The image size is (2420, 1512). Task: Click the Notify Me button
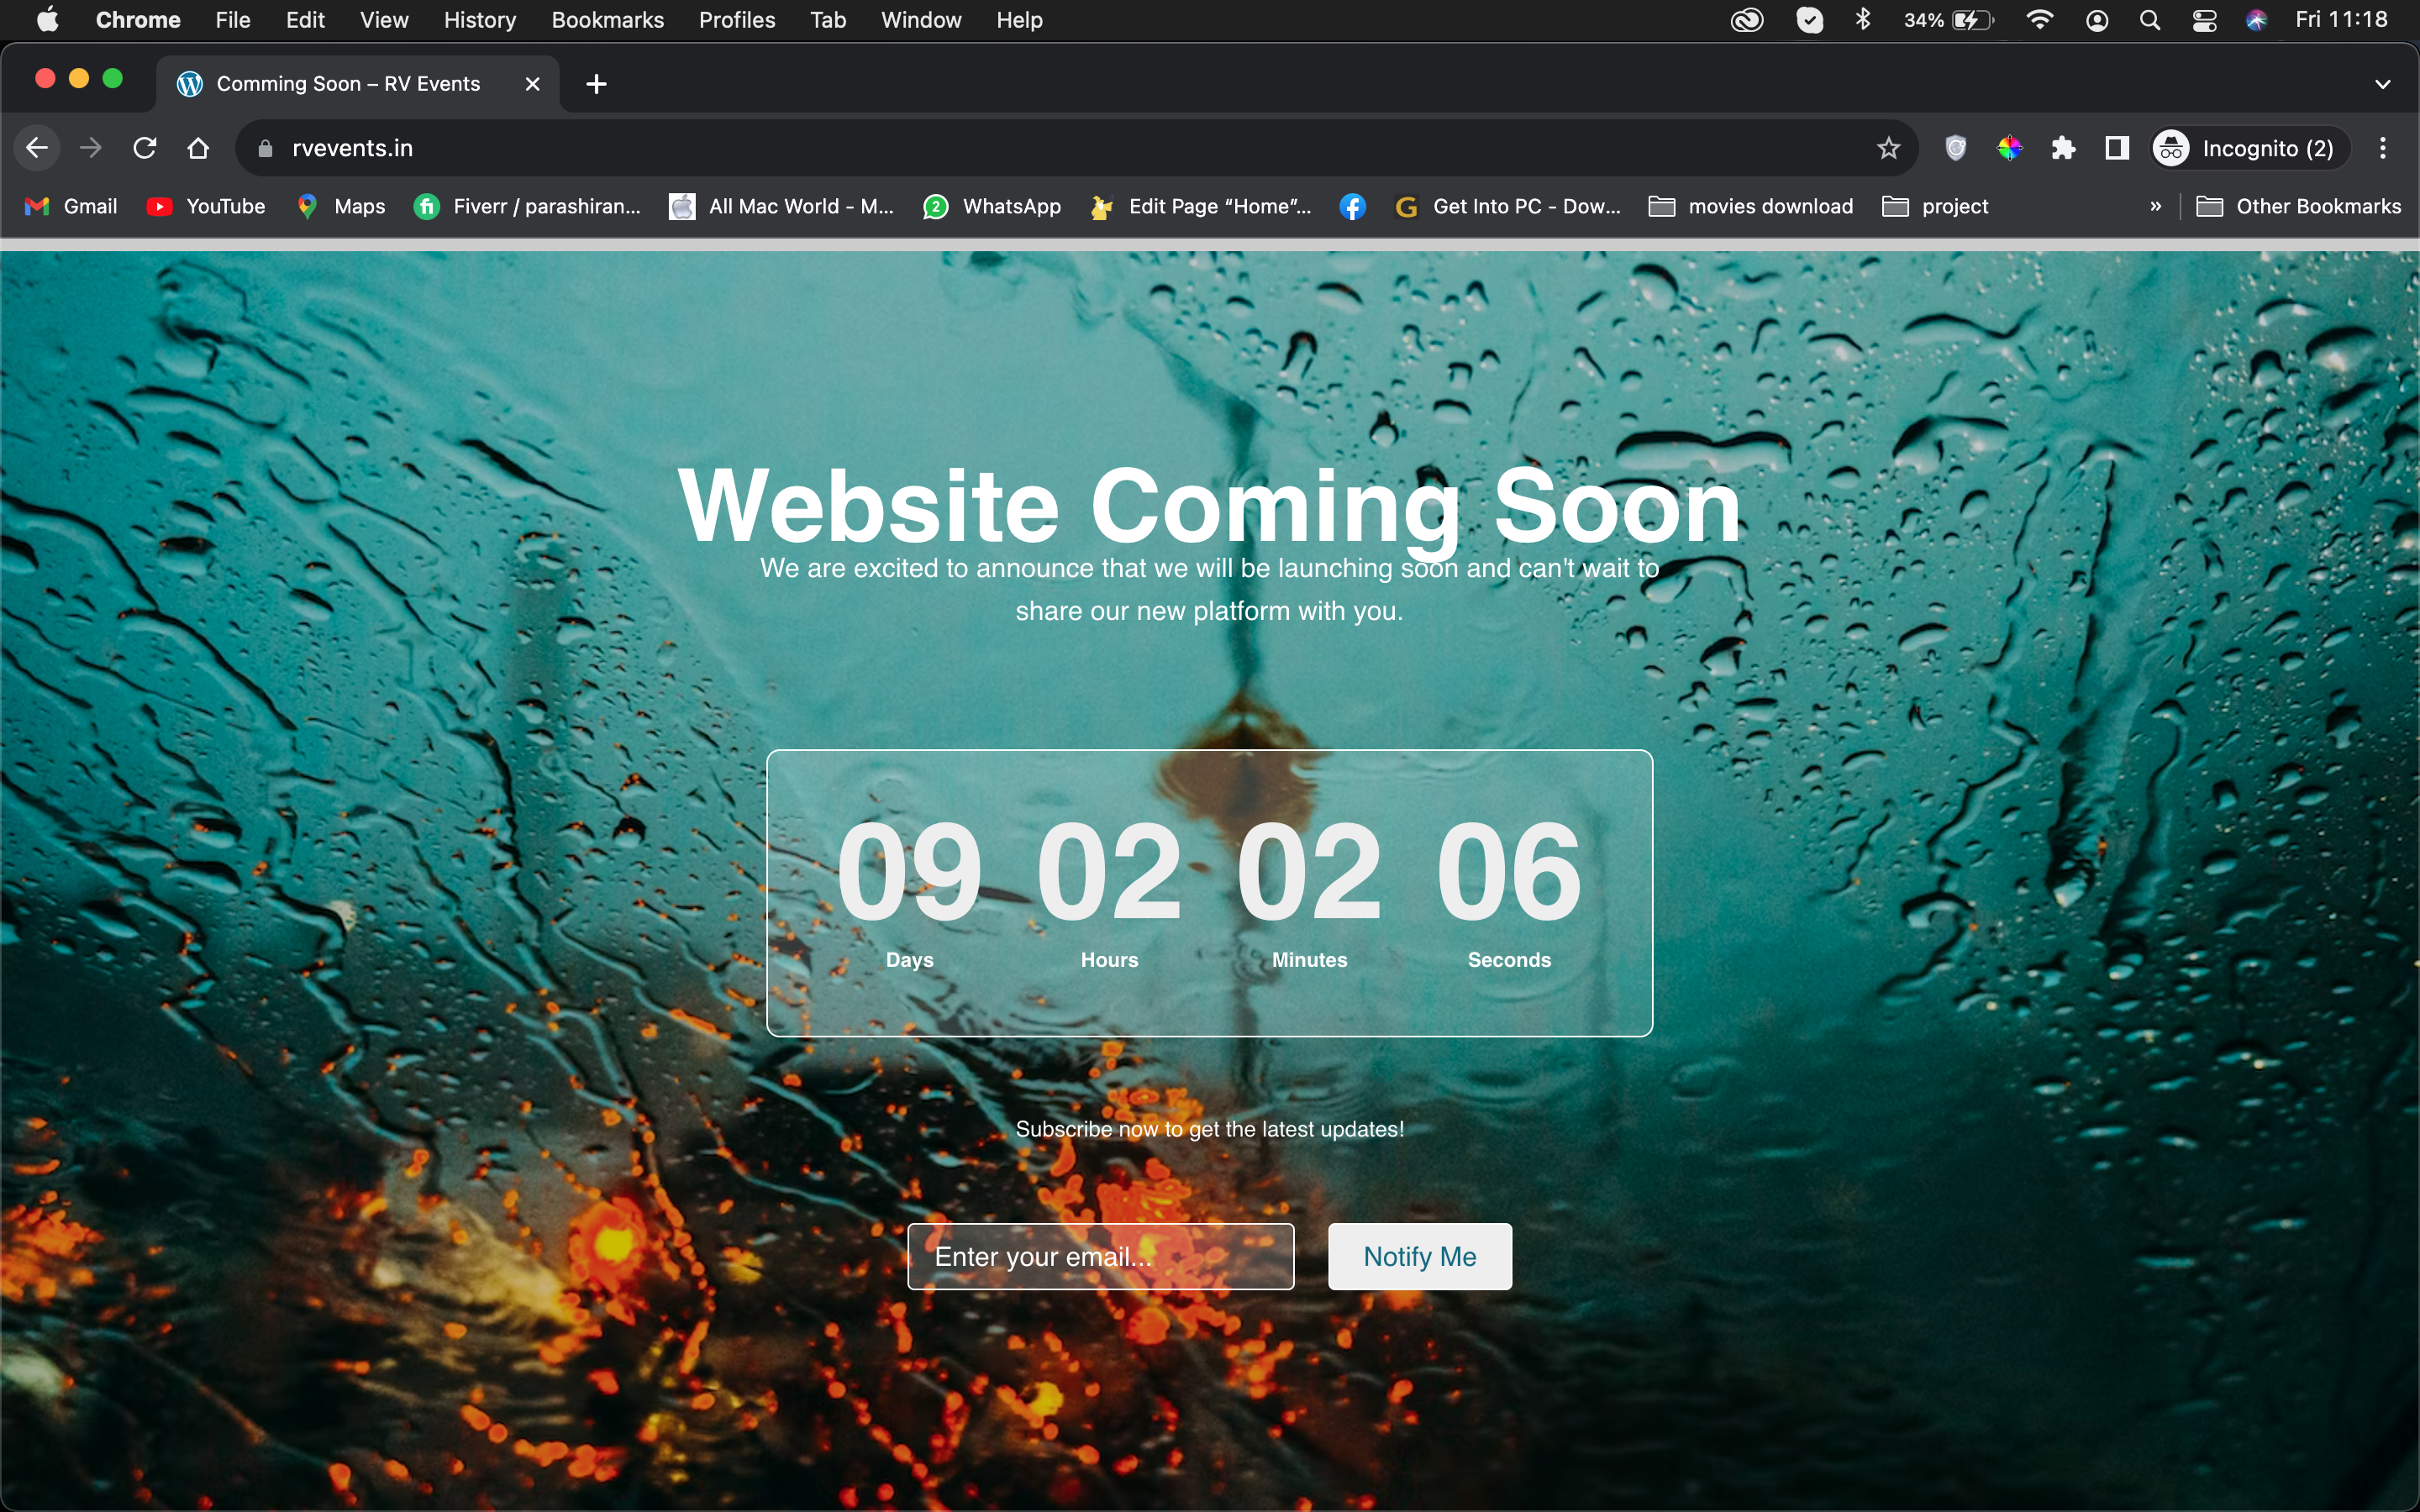click(x=1419, y=1256)
